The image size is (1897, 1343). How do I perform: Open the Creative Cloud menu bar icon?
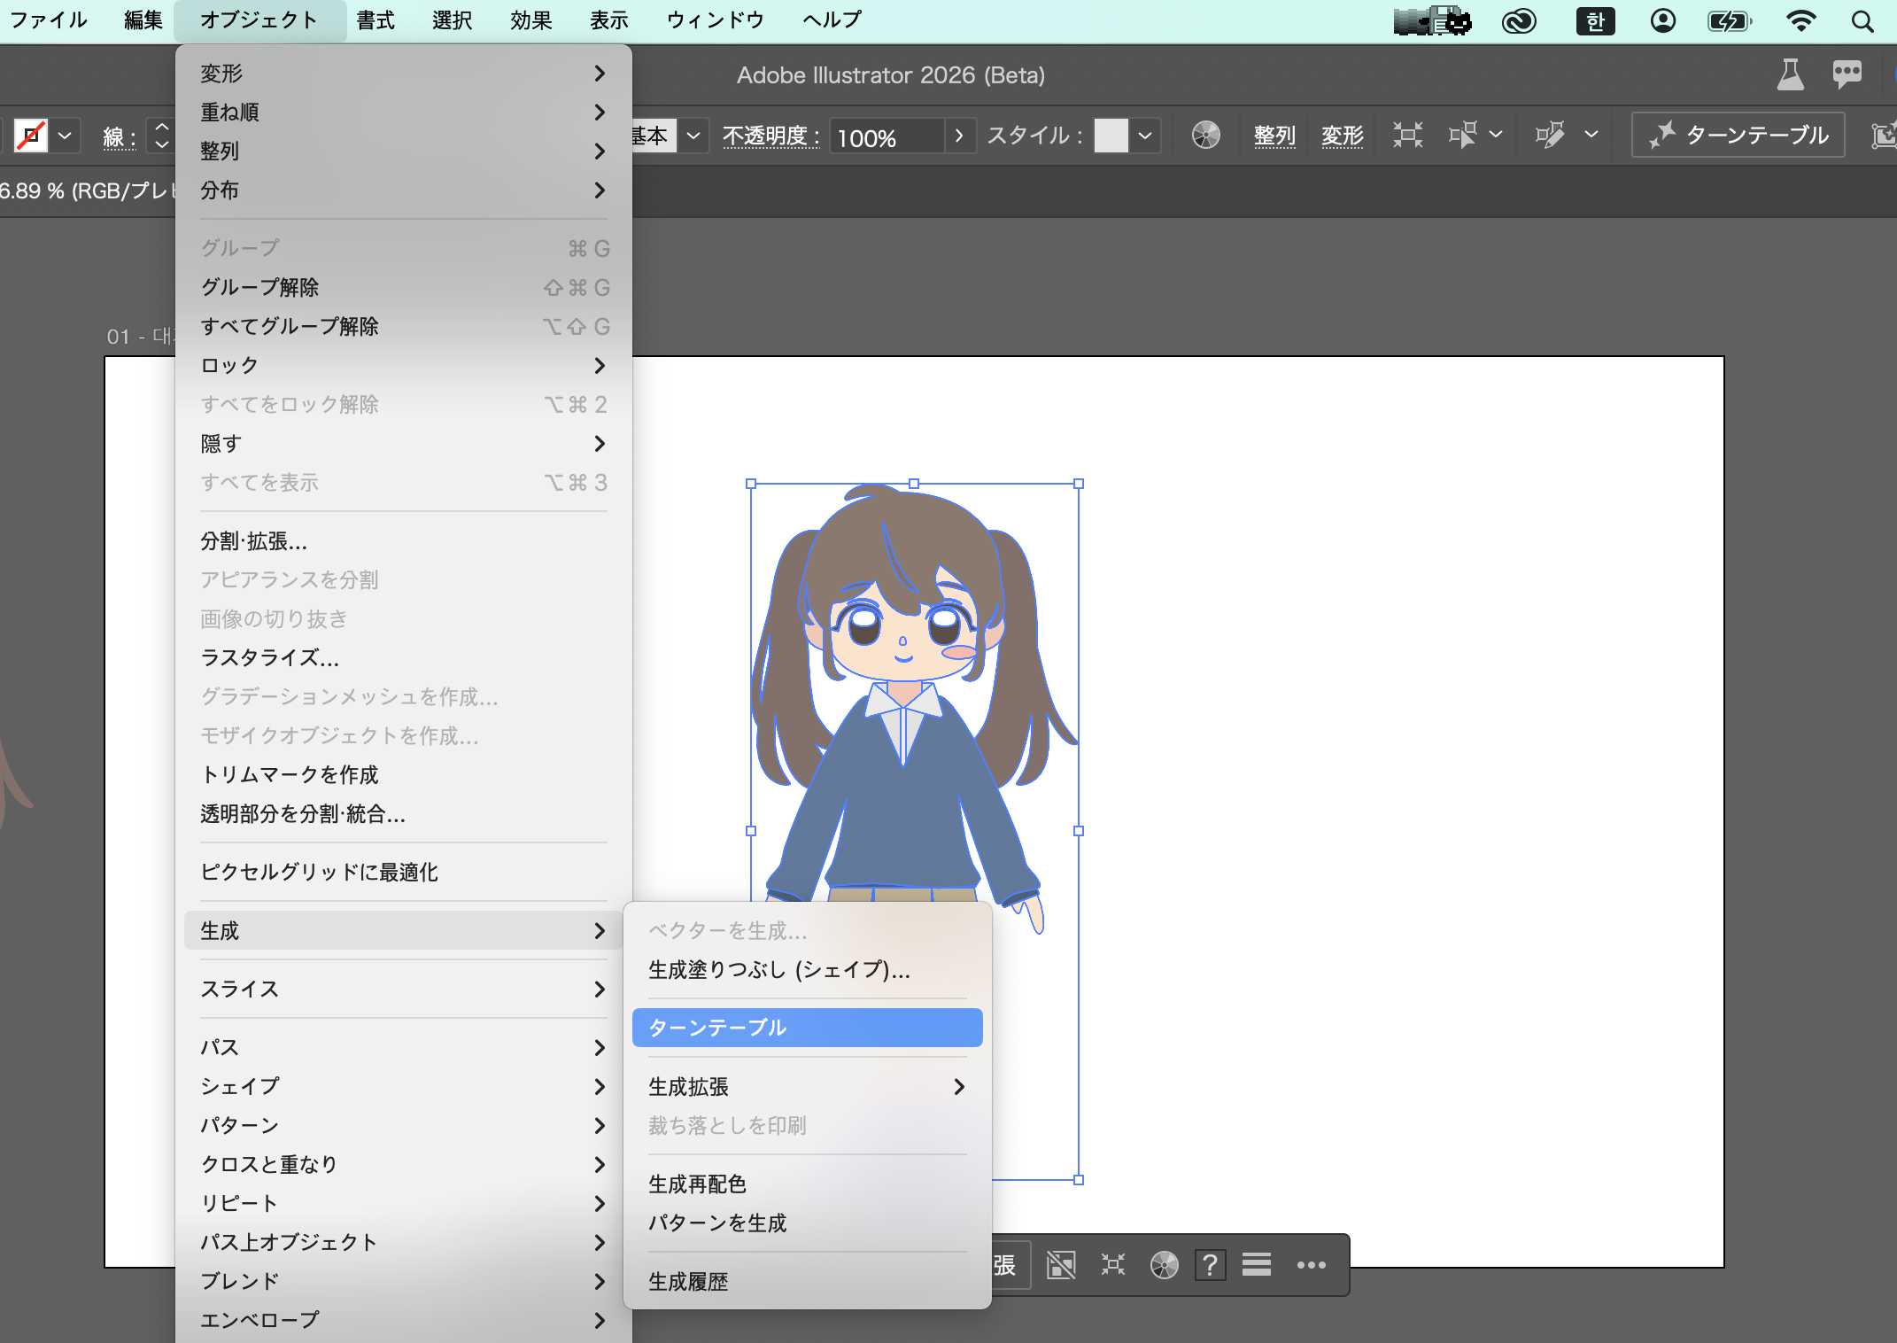pos(1519,20)
